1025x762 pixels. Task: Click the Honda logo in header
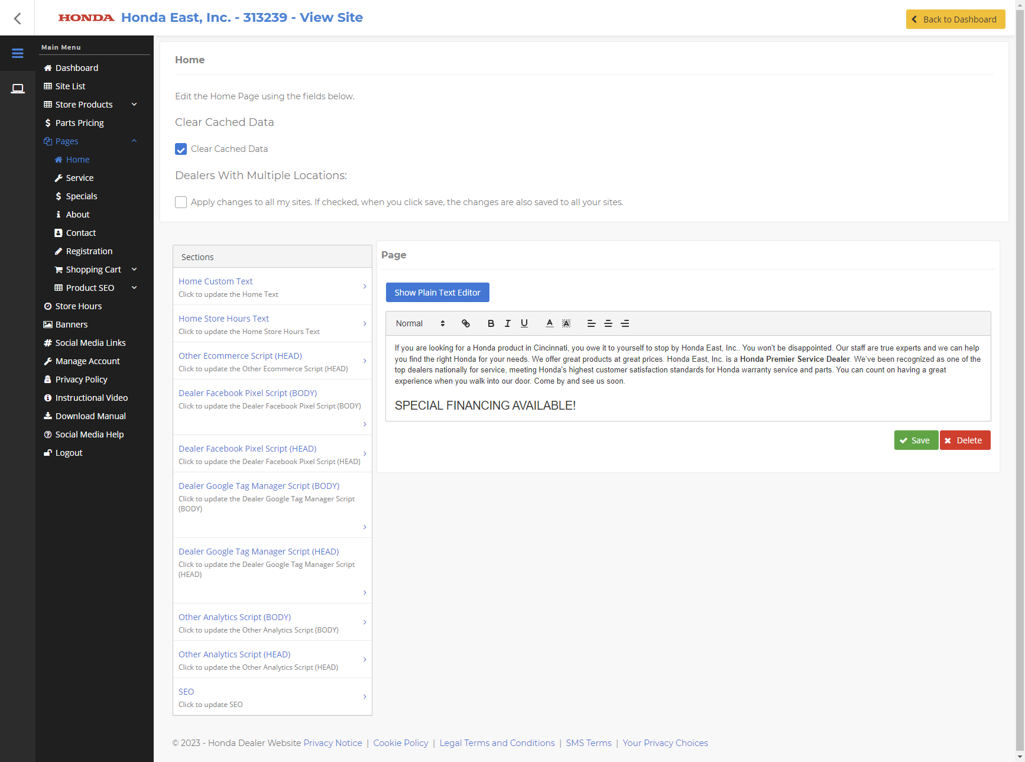[86, 18]
